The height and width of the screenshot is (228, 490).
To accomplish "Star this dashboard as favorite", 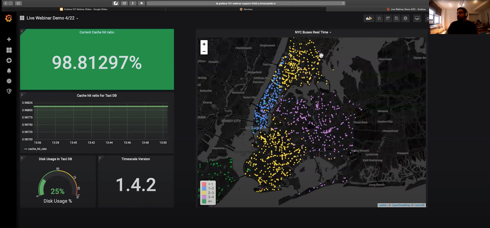I will (379, 19).
